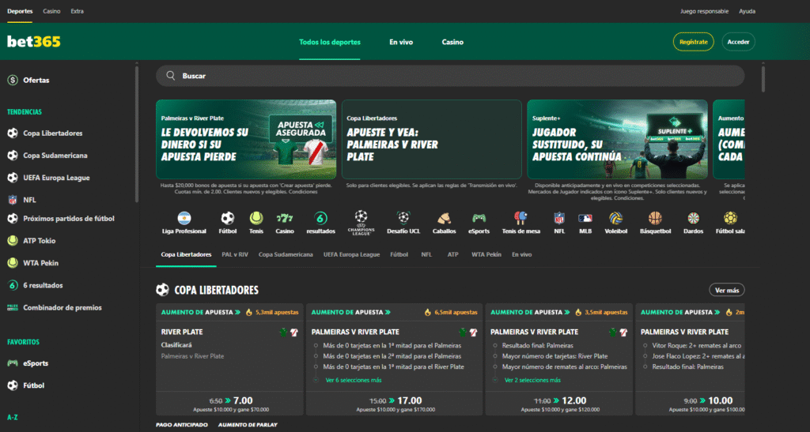Select boosted odds 12.00 bet
Viewport: 810px width, 432px height.
point(559,404)
